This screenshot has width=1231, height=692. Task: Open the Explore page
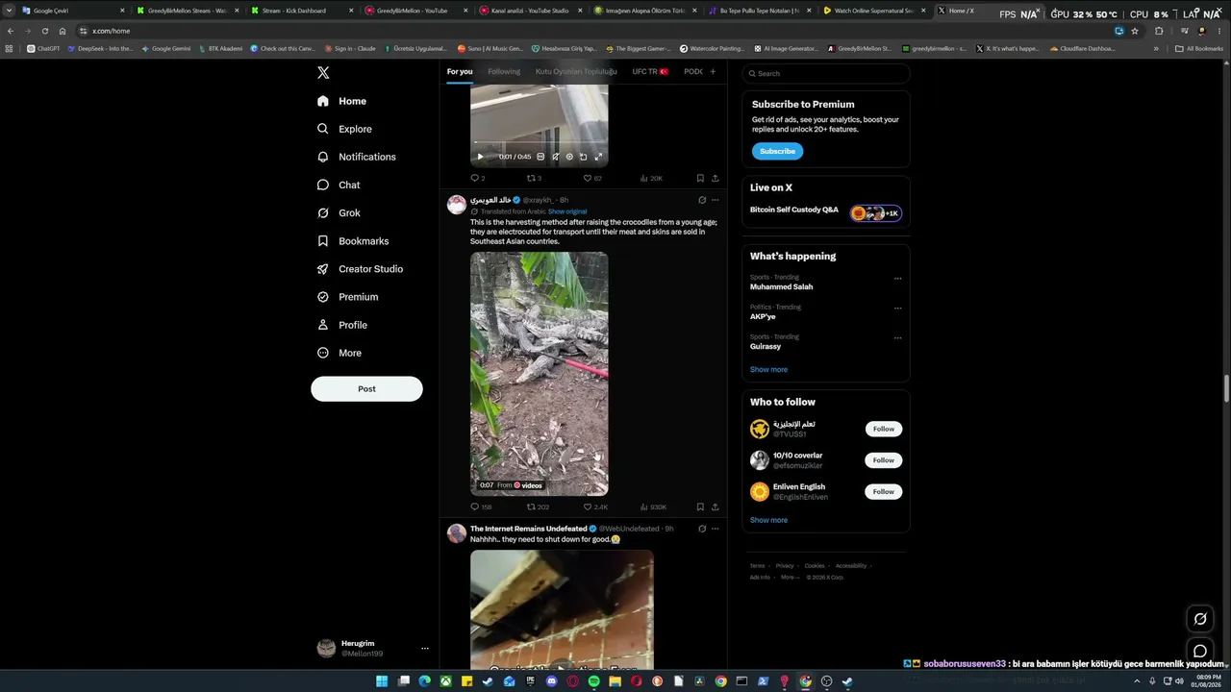[344, 129]
